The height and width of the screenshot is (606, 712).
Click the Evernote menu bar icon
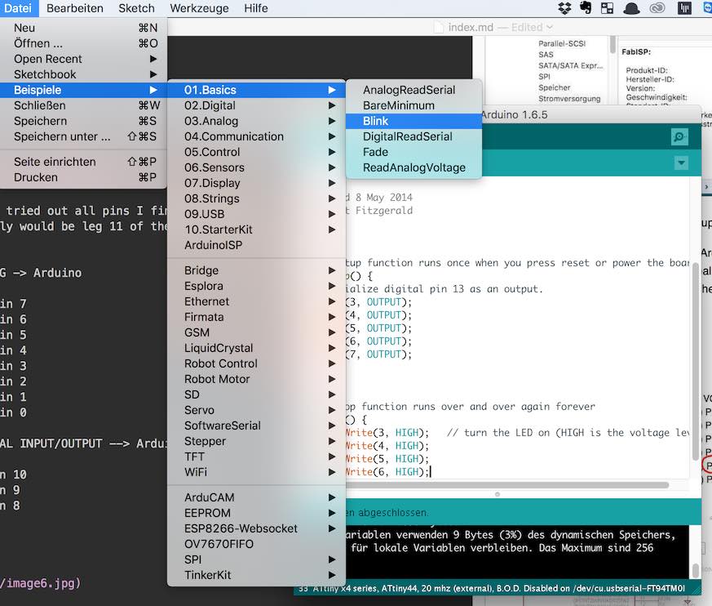point(586,7)
